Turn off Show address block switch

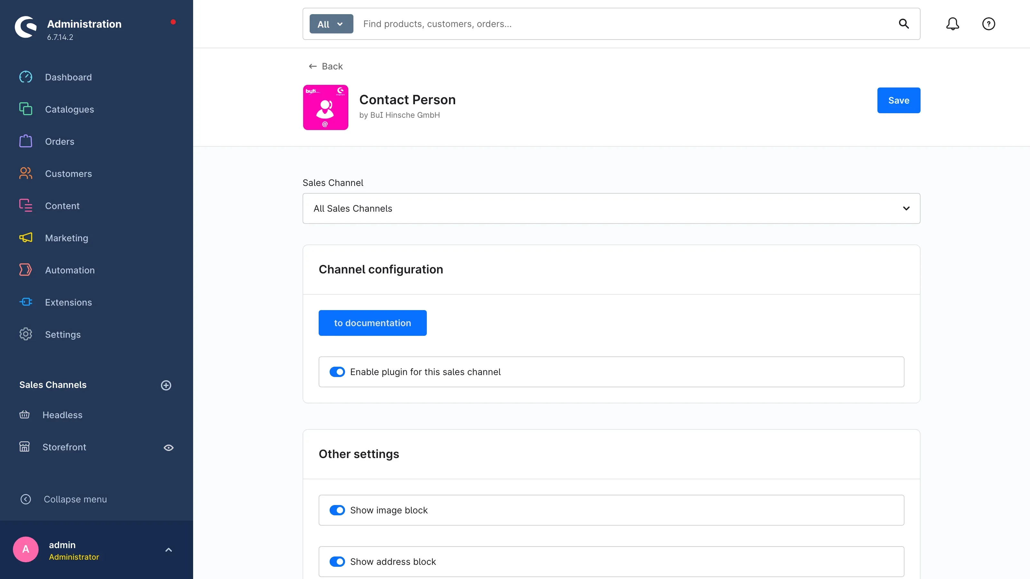click(337, 562)
